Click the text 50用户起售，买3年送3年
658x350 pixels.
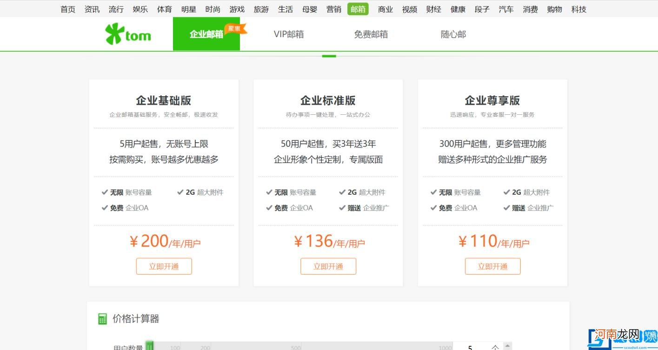tap(328, 144)
